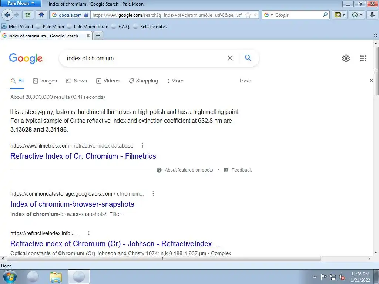Switch to Images results
Image resolution: width=379 pixels, height=284 pixels.
coord(45,81)
